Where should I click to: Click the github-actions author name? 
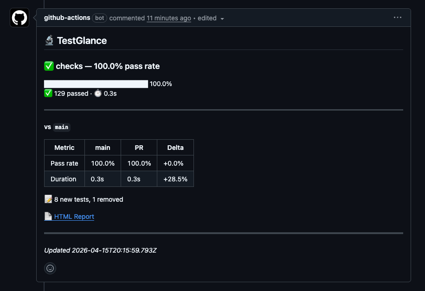pyautogui.click(x=67, y=18)
